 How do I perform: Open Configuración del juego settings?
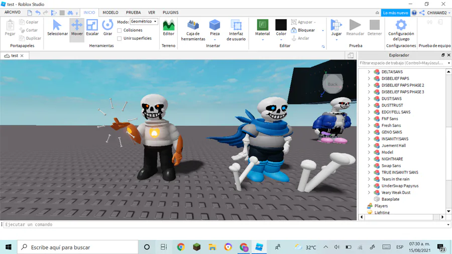401,30
